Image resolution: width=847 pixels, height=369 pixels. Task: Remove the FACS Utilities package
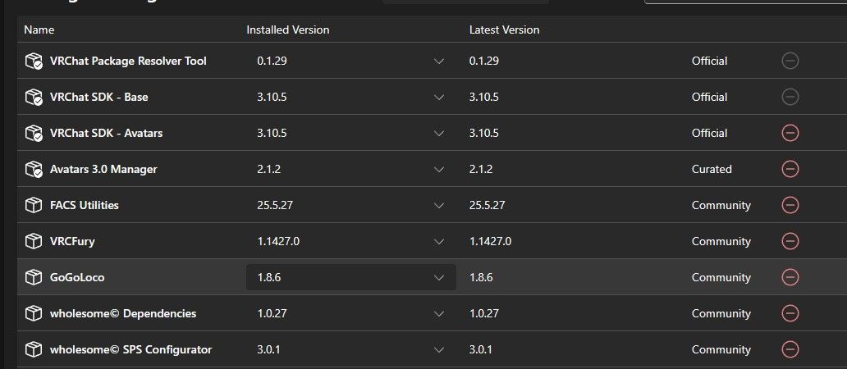coord(790,205)
